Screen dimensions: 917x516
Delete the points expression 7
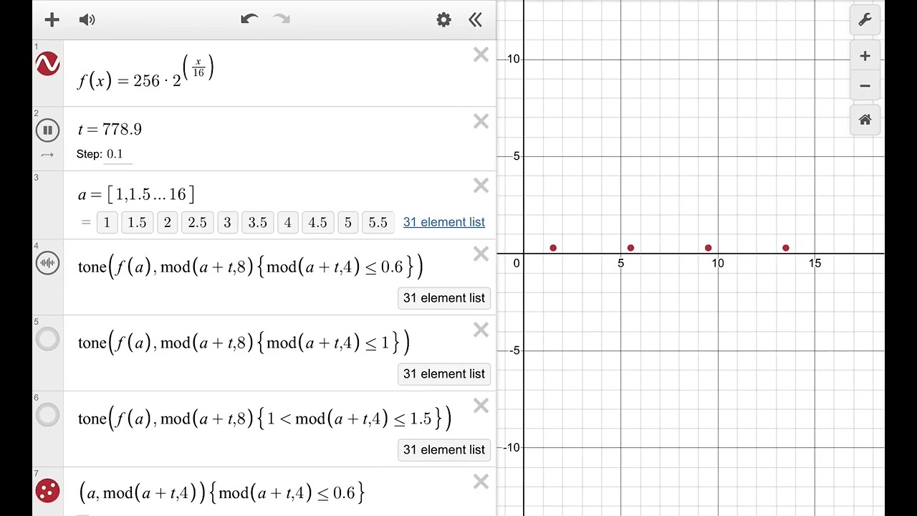[481, 482]
